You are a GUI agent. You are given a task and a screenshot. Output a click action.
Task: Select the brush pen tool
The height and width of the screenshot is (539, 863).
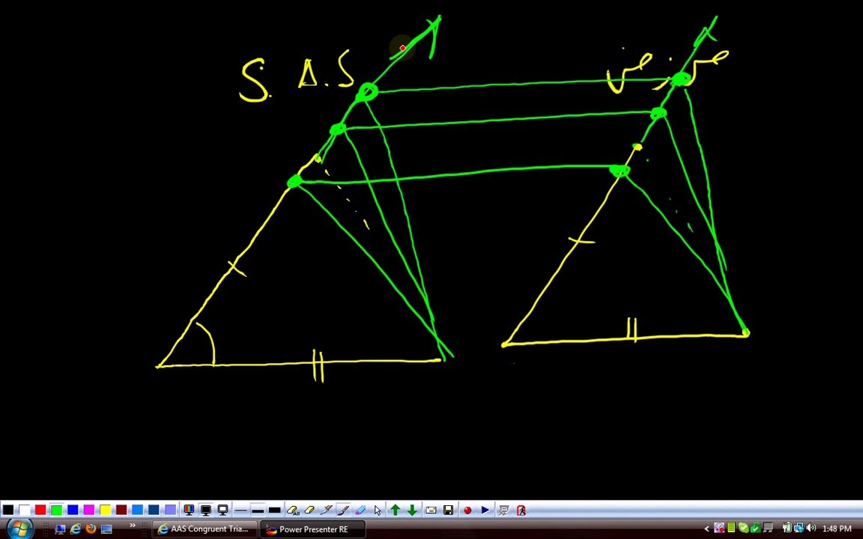click(343, 511)
